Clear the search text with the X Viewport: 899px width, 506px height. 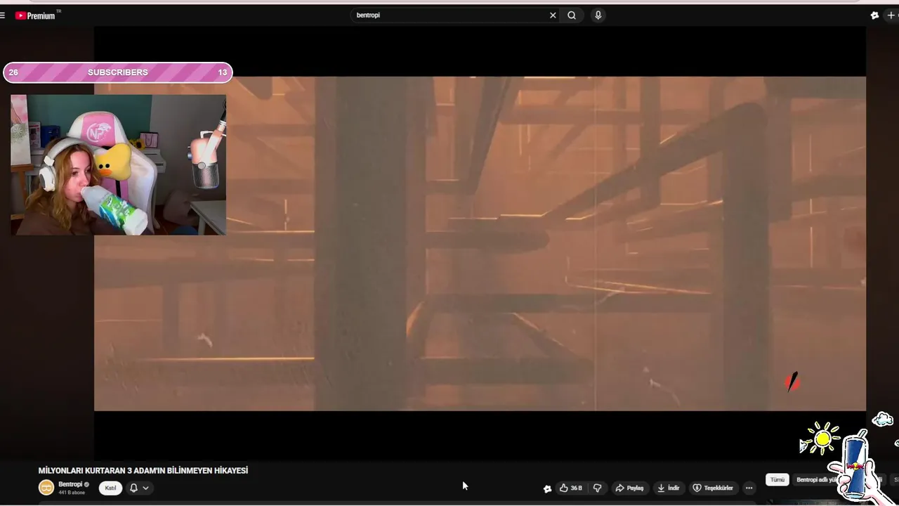(x=553, y=15)
